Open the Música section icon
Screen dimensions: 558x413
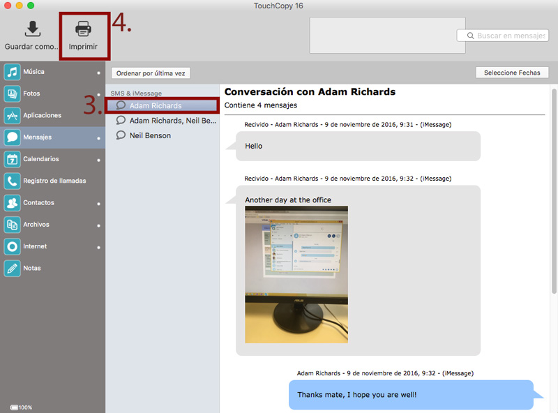12,72
